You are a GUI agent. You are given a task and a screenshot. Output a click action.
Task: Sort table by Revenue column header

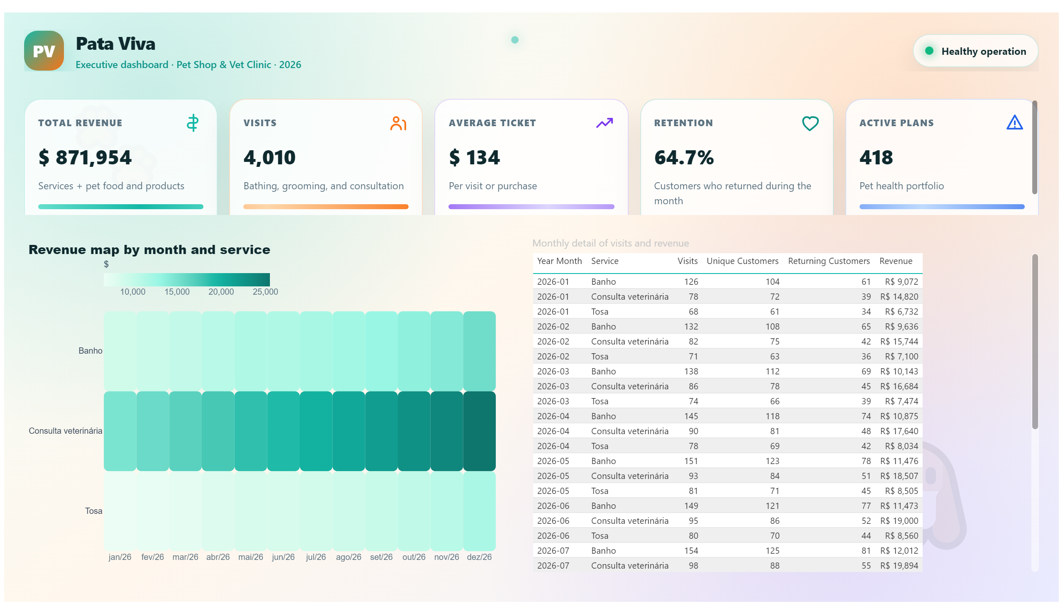pos(895,261)
